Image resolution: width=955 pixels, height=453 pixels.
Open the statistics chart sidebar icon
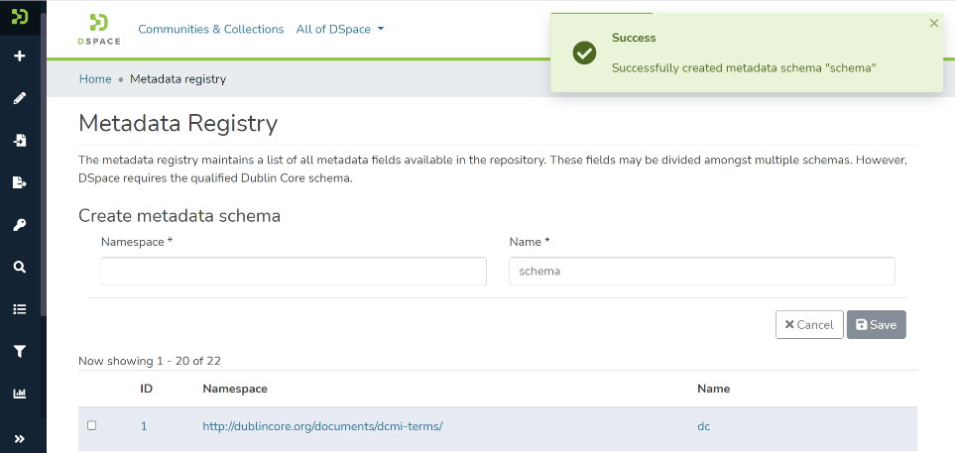19,394
